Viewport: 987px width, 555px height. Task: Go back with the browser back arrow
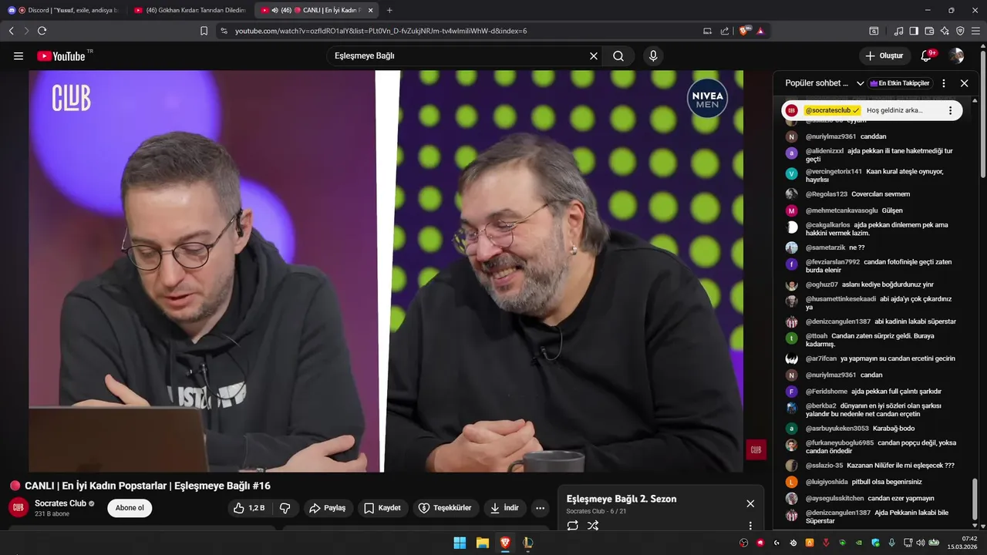(11, 31)
